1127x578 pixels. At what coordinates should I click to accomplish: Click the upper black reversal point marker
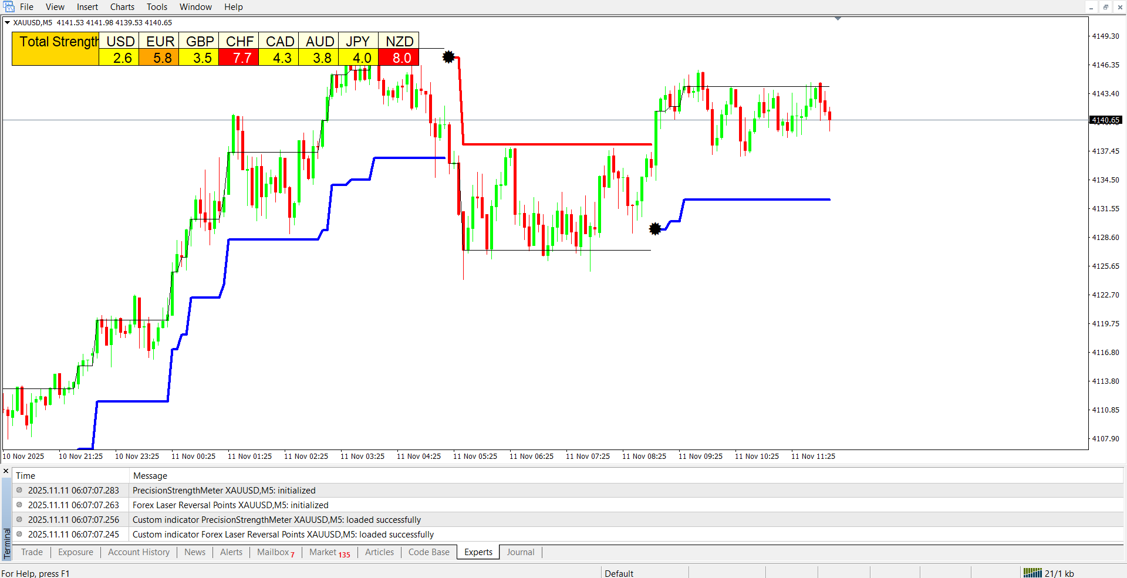tap(448, 57)
